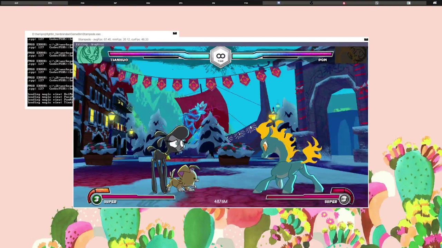Switch to the INF workspace
This screenshot has height=248, width=442.
tap(115, 3)
